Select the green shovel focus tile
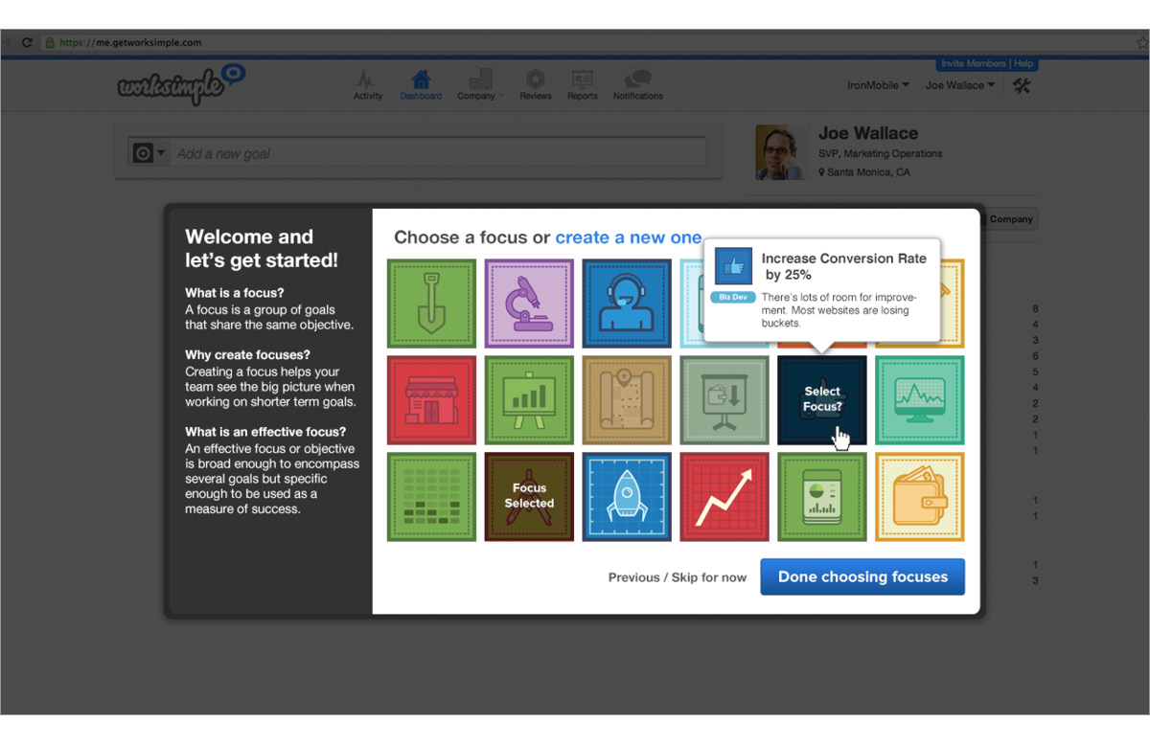This screenshot has width=1150, height=744. point(431,303)
